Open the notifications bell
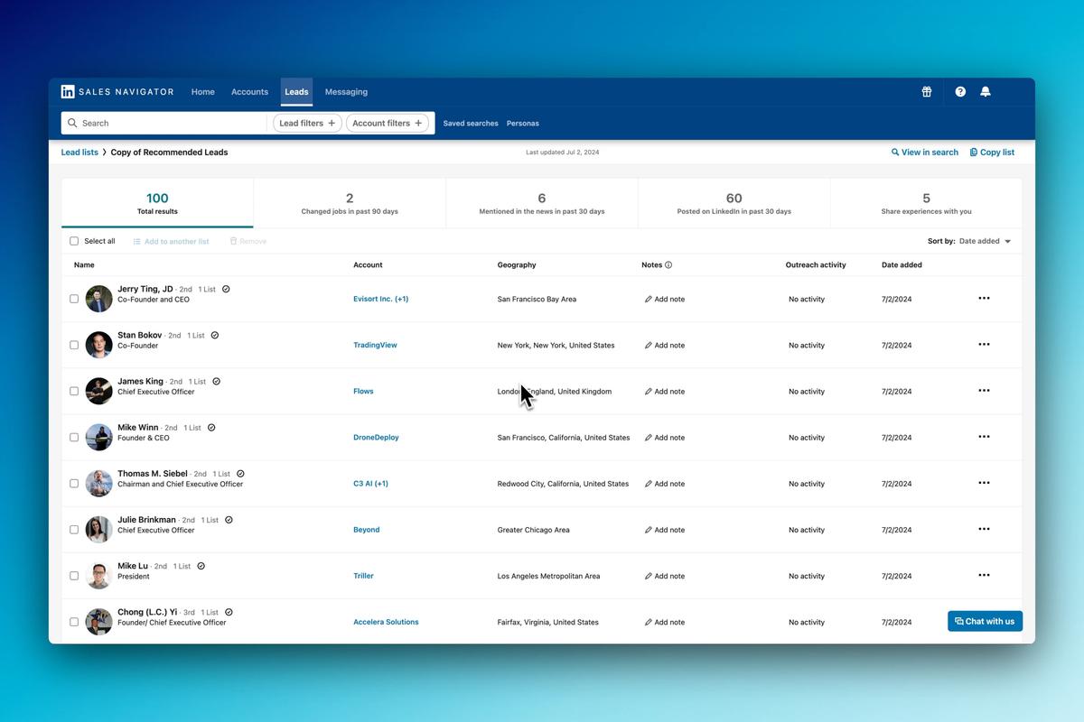The height and width of the screenshot is (722, 1084). (986, 91)
